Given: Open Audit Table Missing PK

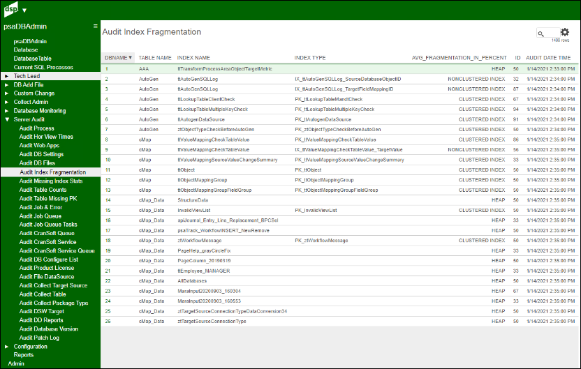Looking at the screenshot, I should [48, 198].
